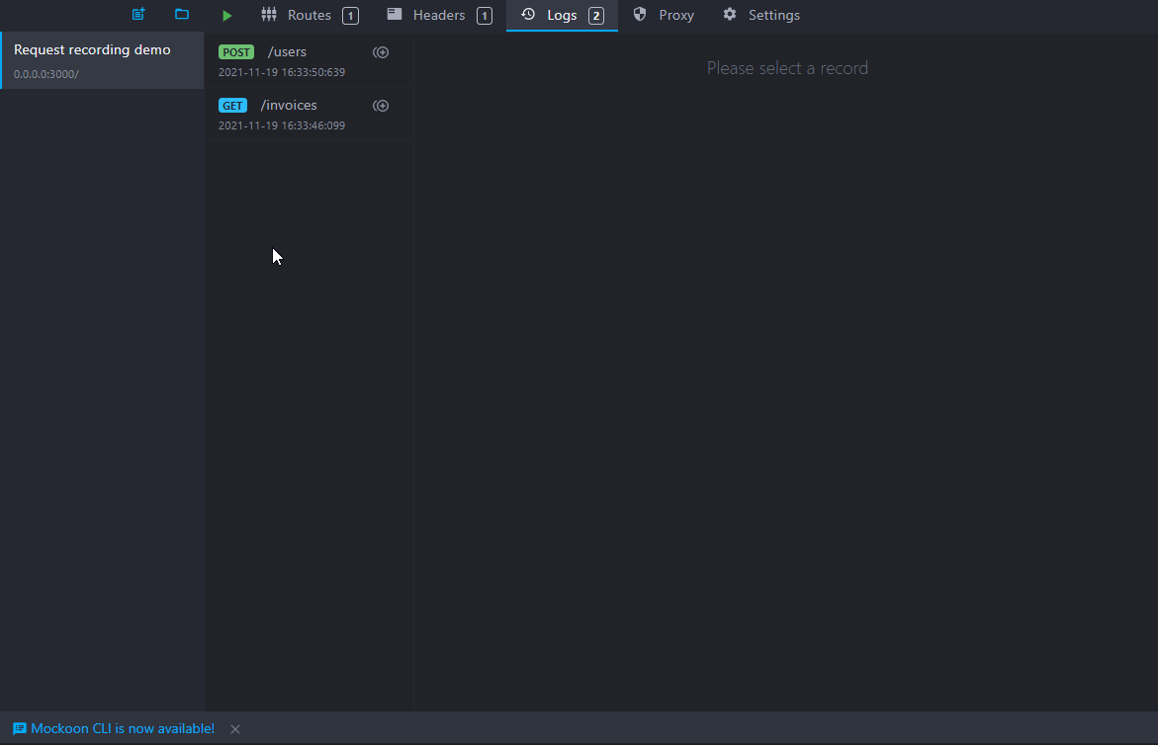Screen dimensions: 1158x745
Task: Open the Headers tab
Action: coord(439,16)
